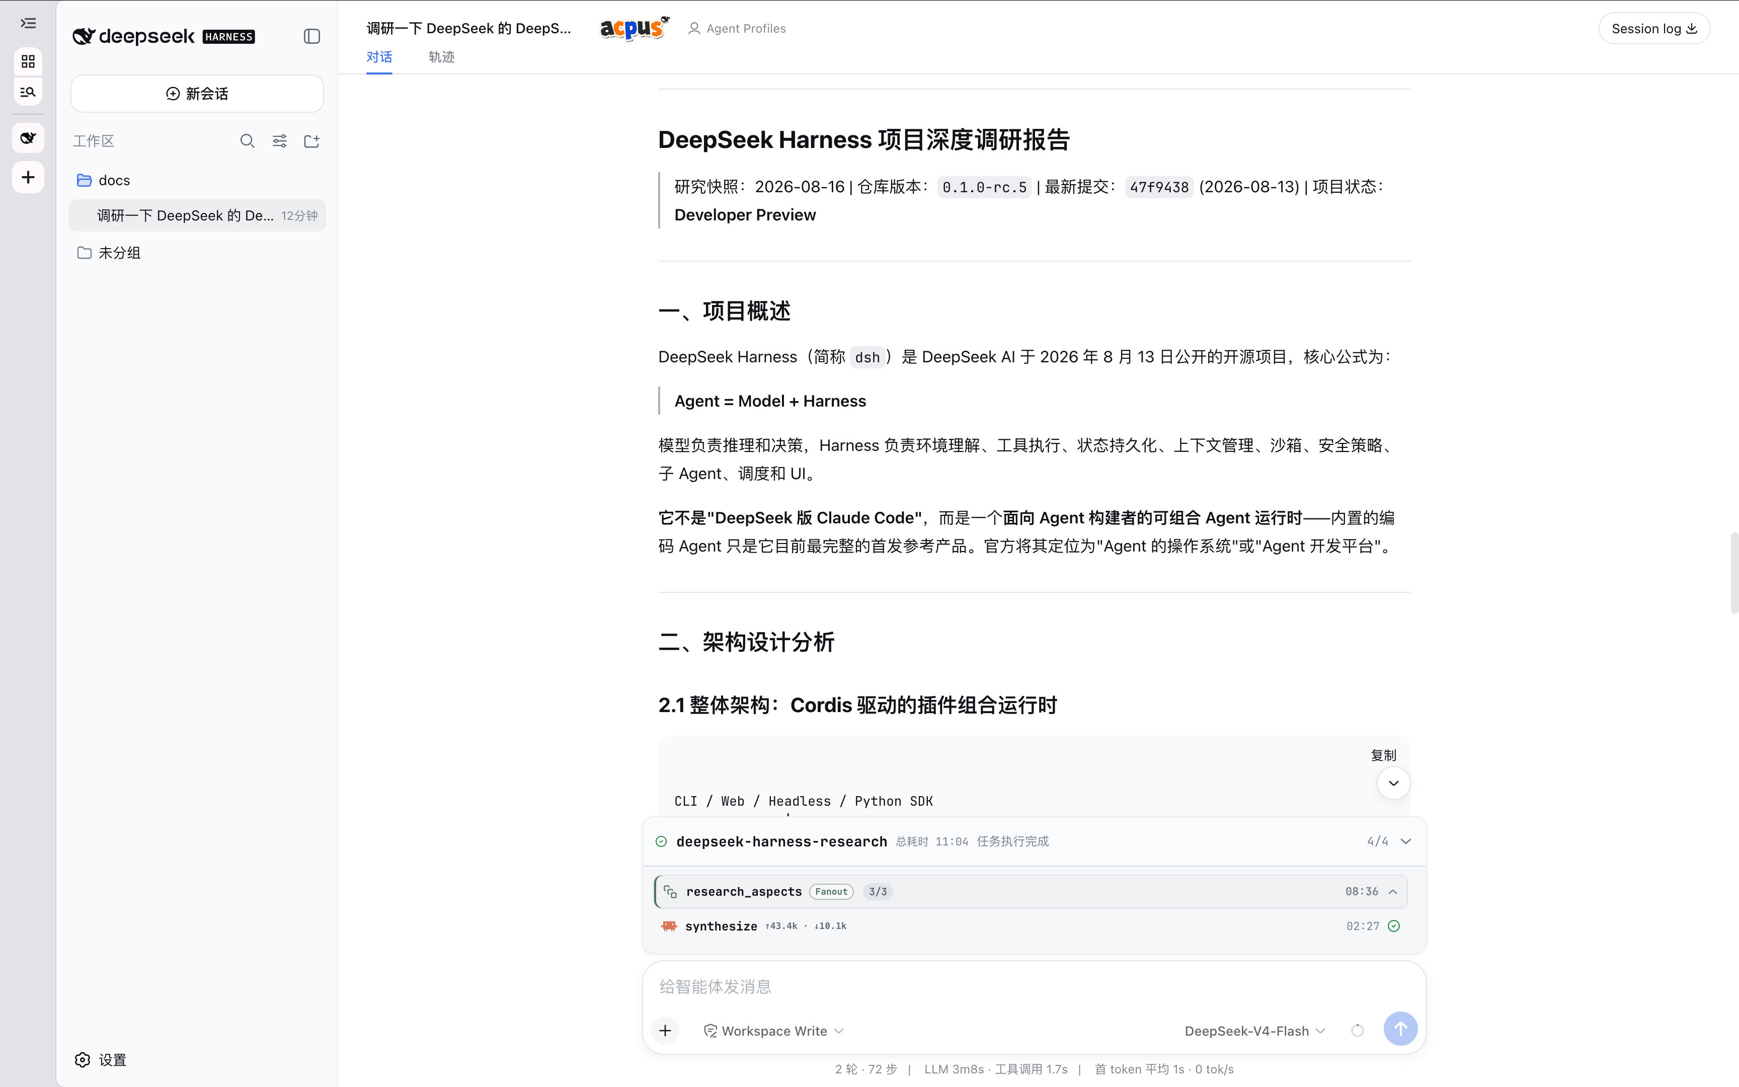Click the 0.1.0-rc.5 version code
The width and height of the screenshot is (1739, 1087).
coord(984,188)
